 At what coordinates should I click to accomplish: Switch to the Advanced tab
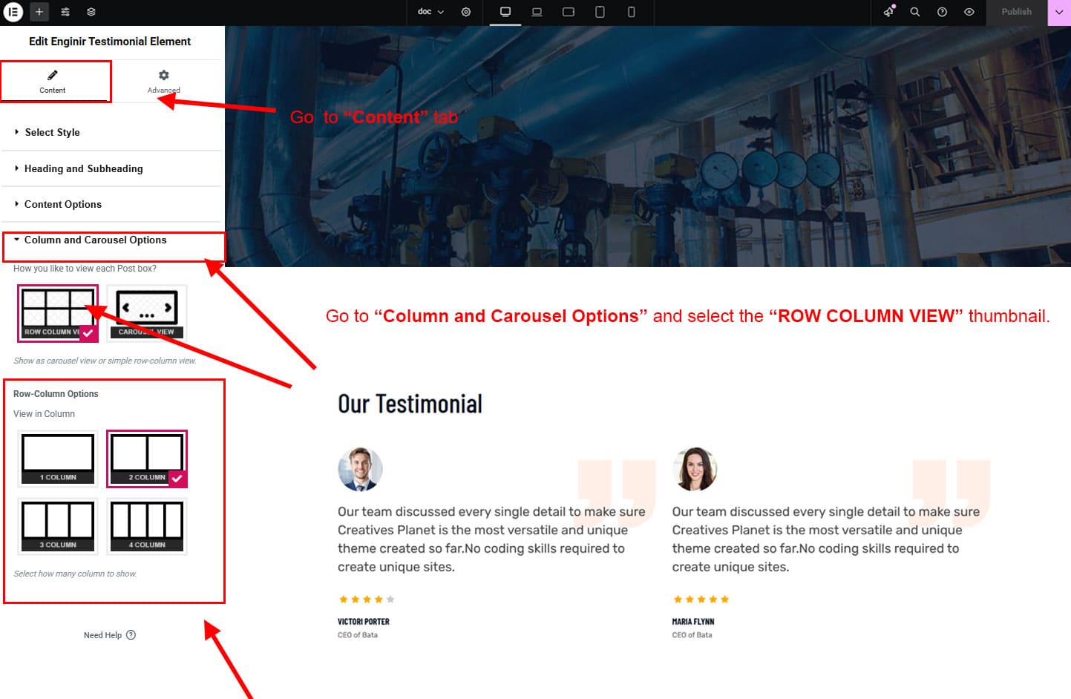coord(163,81)
